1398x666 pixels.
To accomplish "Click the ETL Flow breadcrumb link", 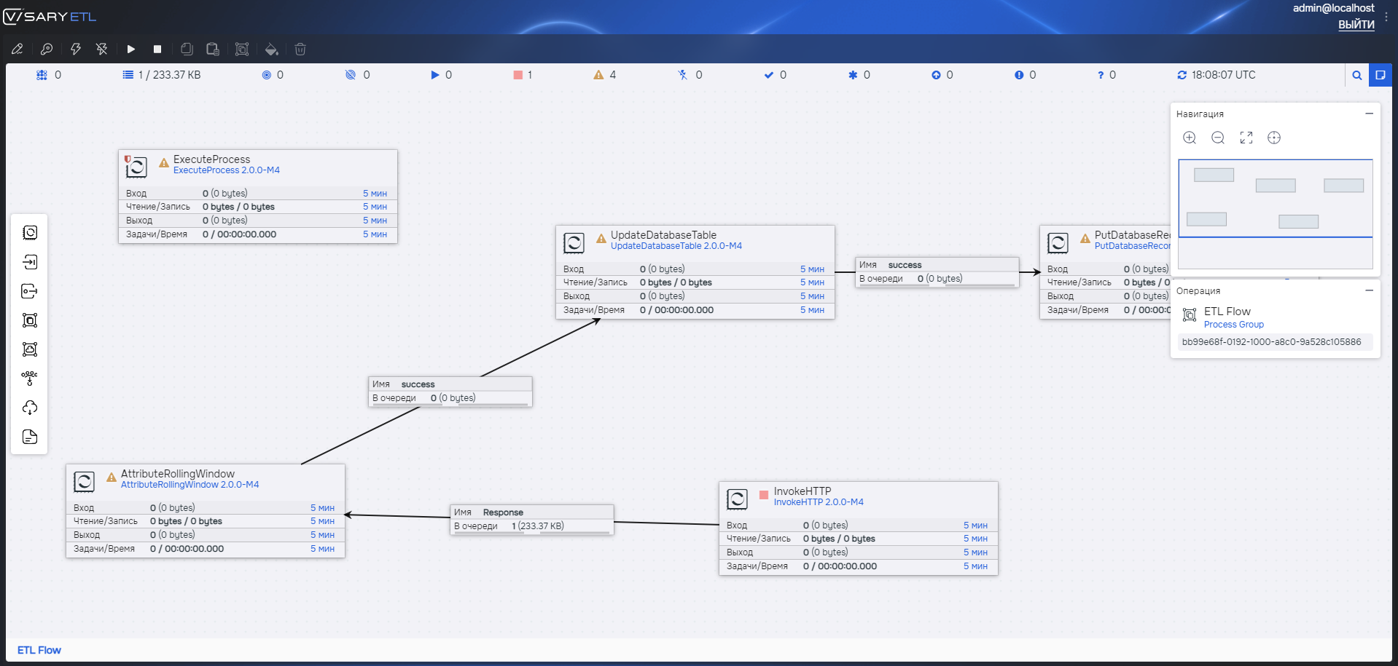I will click(x=39, y=650).
